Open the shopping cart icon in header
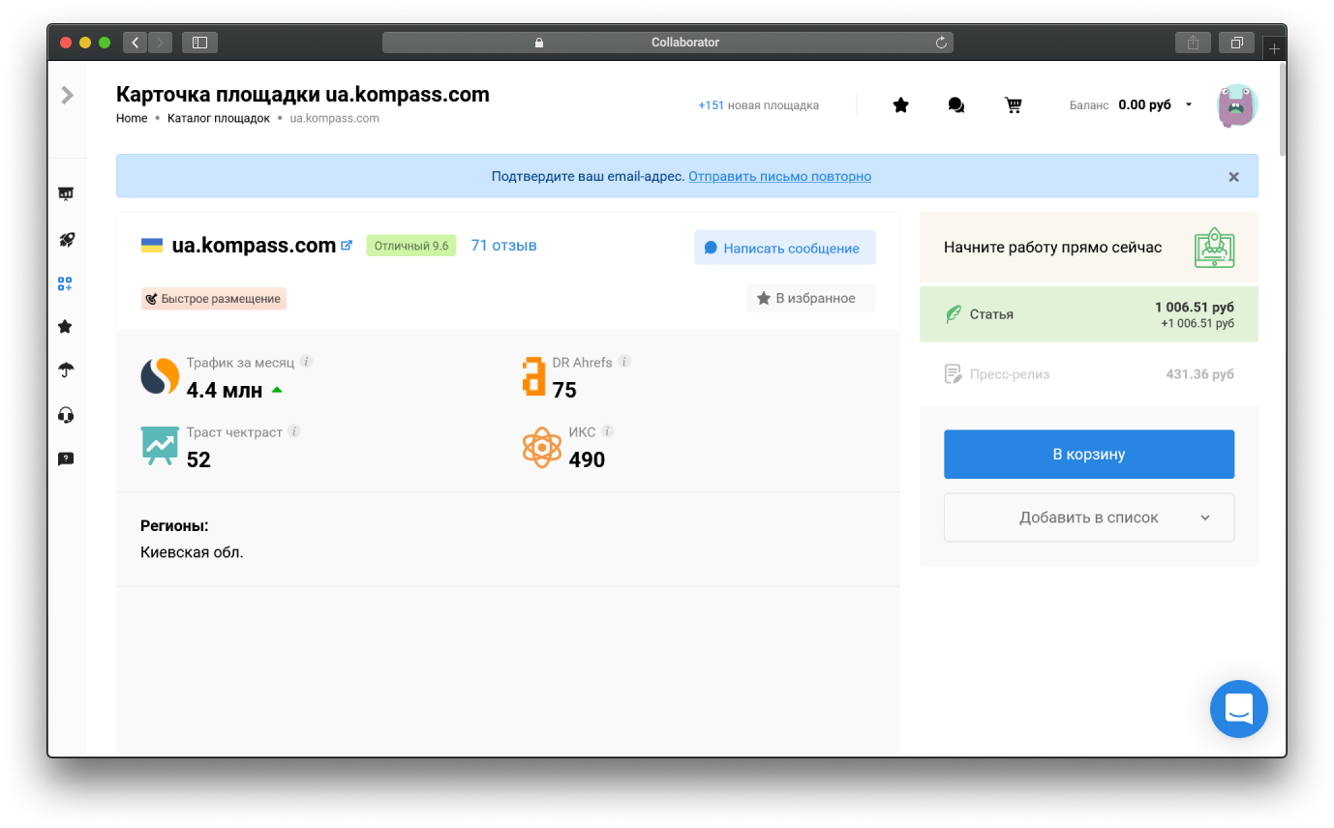The height and width of the screenshot is (828, 1334). pos(1014,105)
